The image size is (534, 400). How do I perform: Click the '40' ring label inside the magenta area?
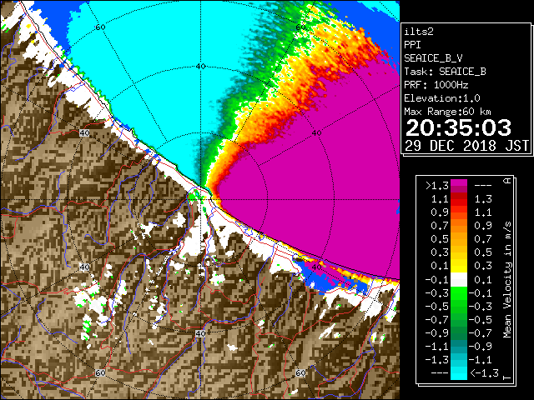tap(317, 133)
